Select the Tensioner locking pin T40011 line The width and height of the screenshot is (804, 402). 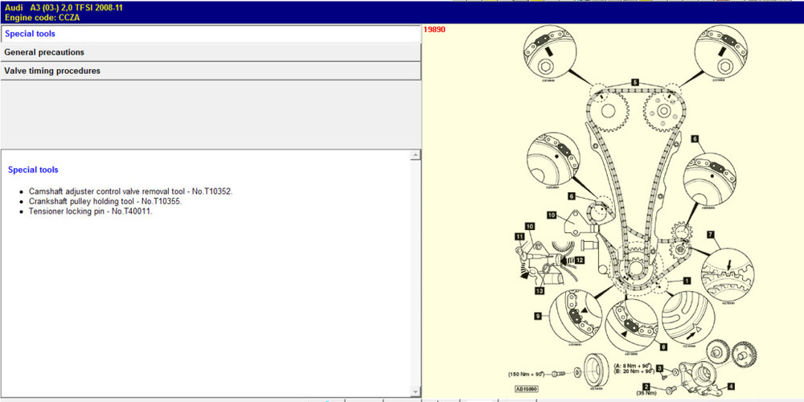tap(91, 211)
